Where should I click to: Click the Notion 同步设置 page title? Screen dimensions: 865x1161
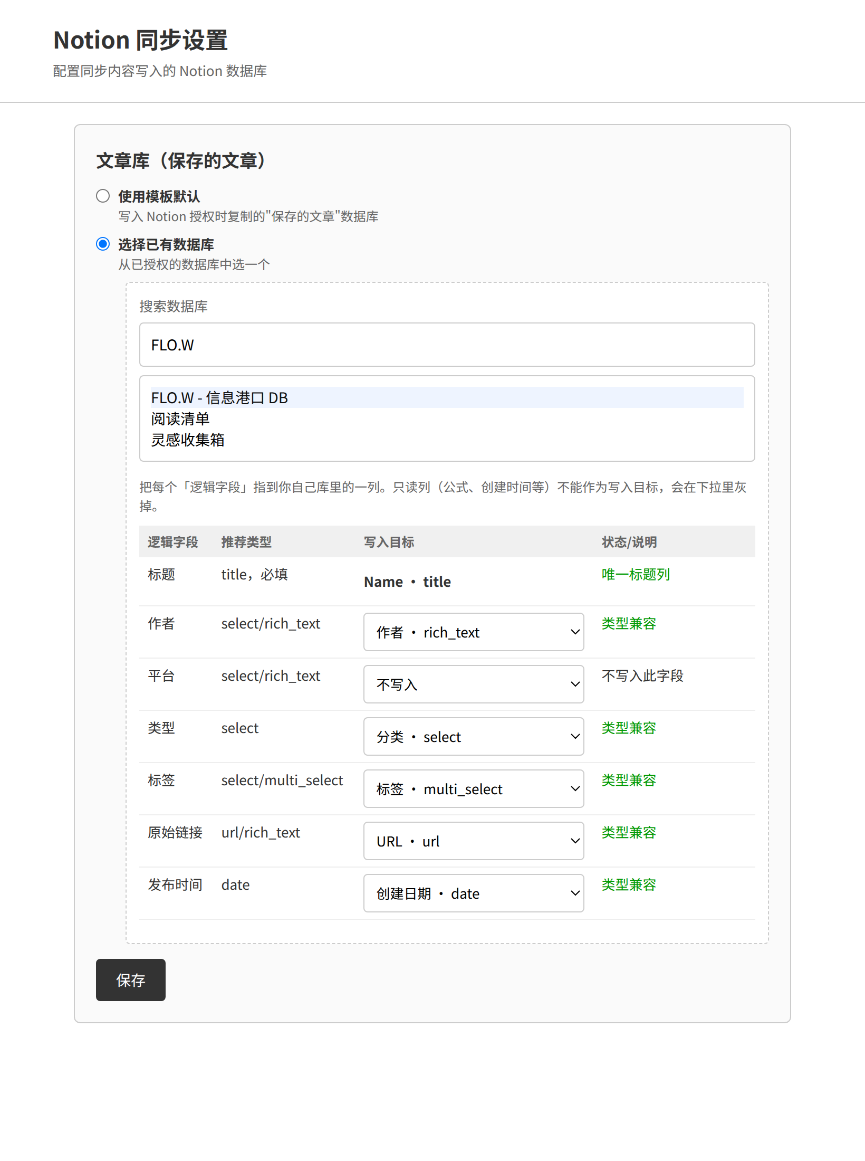coord(140,40)
